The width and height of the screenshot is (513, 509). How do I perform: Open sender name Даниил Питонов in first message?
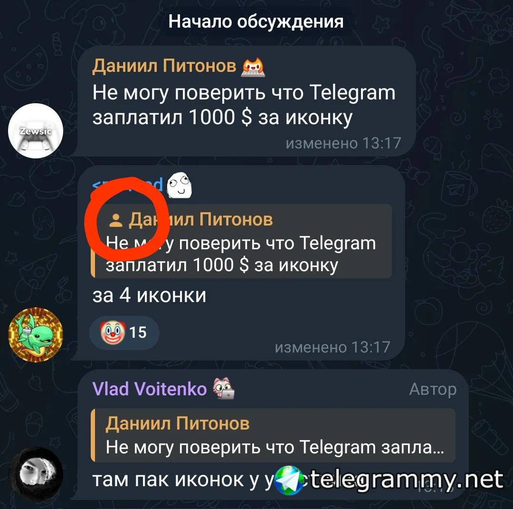(x=164, y=66)
